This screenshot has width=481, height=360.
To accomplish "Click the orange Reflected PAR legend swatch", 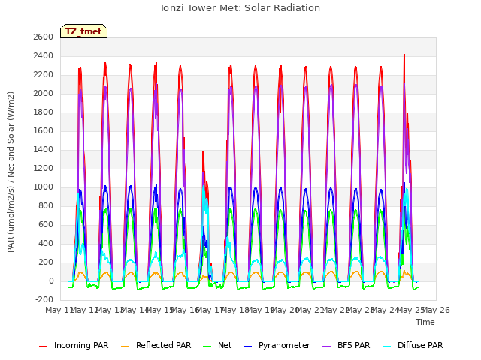I will (126, 346).
